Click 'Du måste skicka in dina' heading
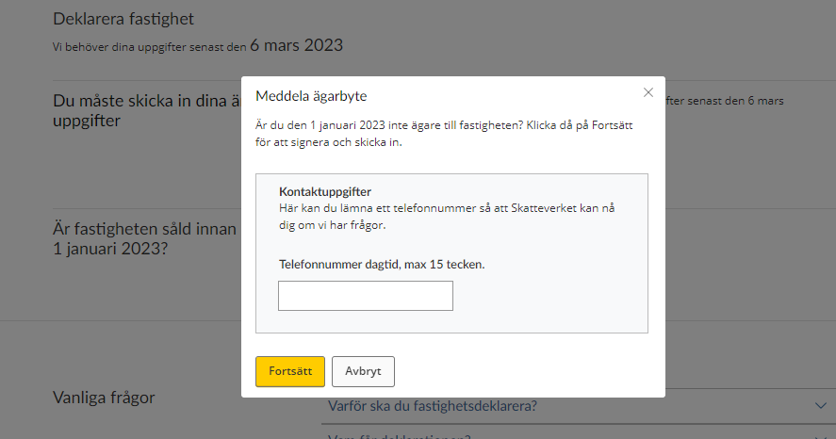The height and width of the screenshot is (439, 836). [x=147, y=101]
